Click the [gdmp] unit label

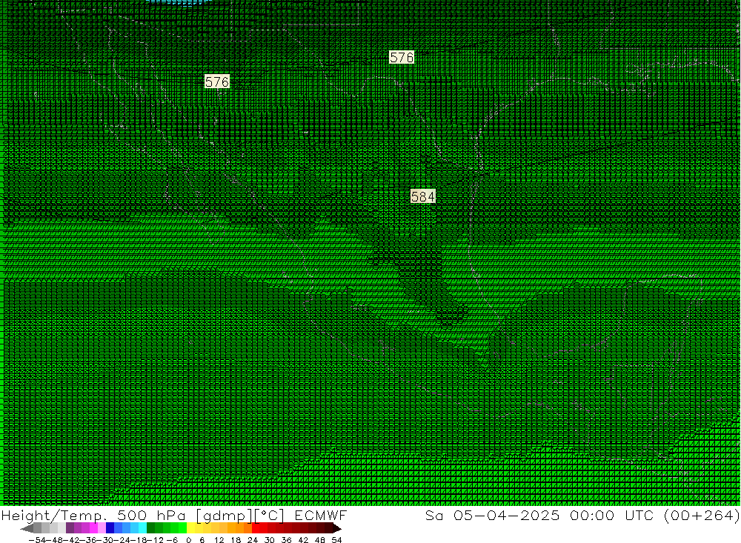[x=225, y=516]
